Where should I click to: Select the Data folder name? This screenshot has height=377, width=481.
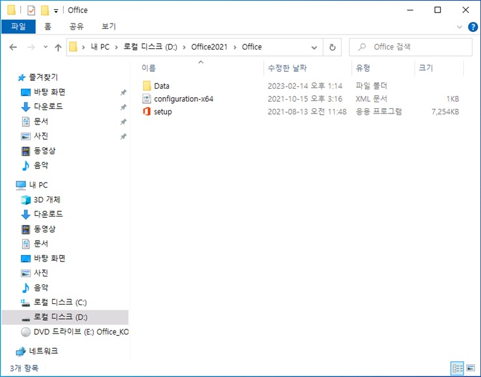pos(162,86)
